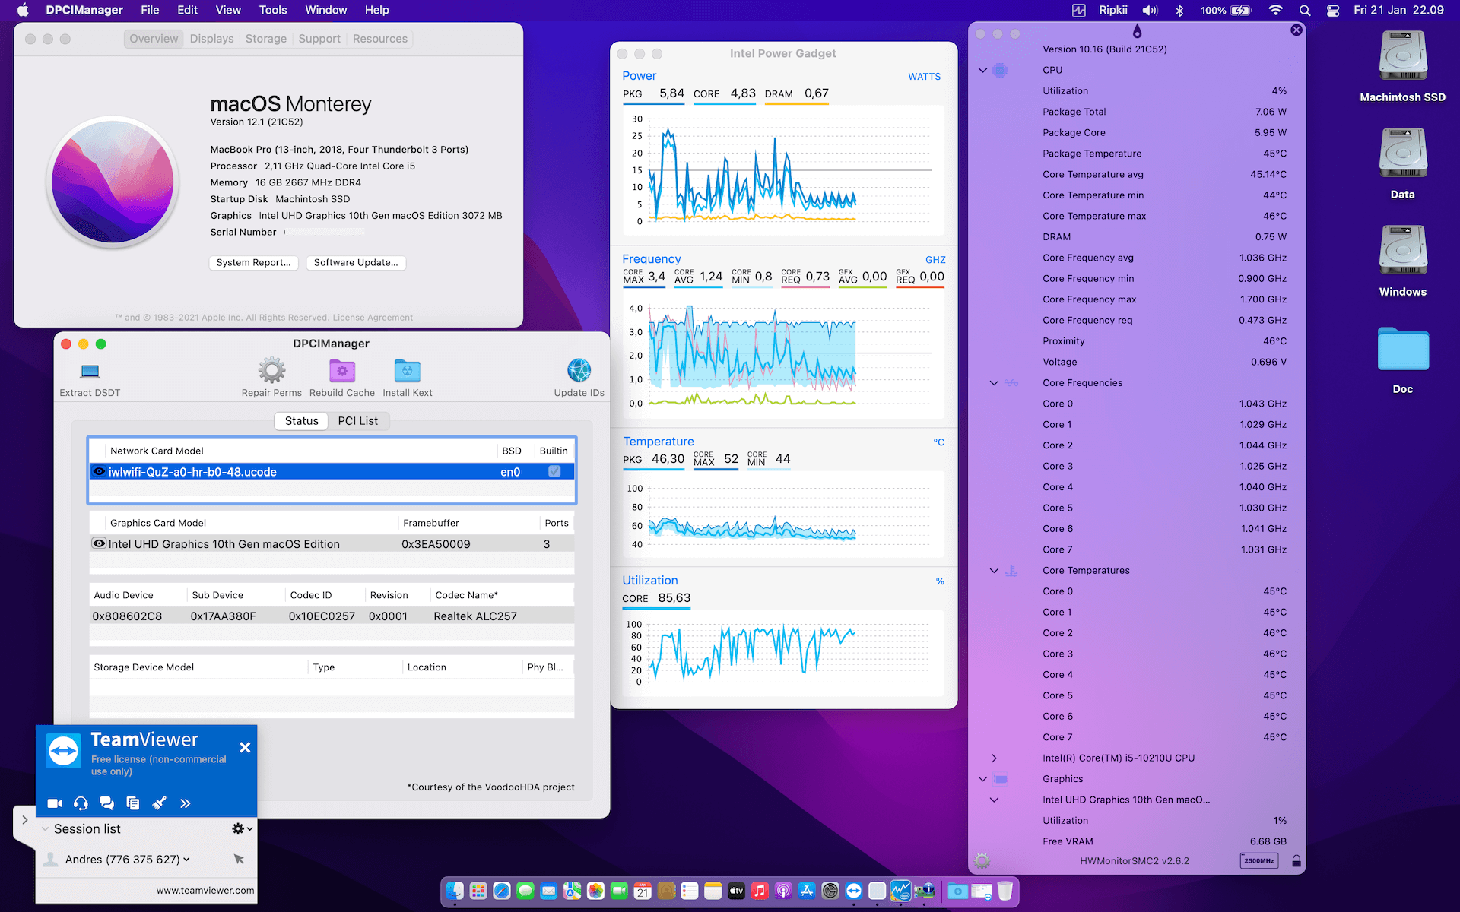
Task: Click the Update IDs globe icon
Action: pos(579,371)
